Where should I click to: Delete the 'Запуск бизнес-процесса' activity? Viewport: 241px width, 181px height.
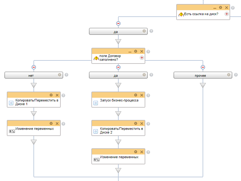[142, 95]
